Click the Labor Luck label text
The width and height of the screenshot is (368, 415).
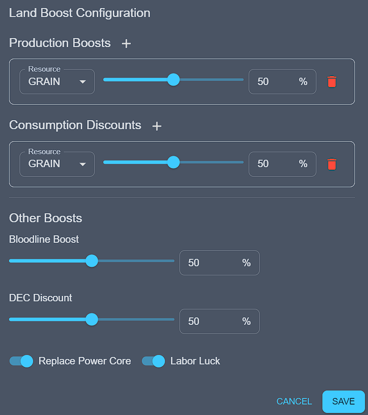pos(195,361)
